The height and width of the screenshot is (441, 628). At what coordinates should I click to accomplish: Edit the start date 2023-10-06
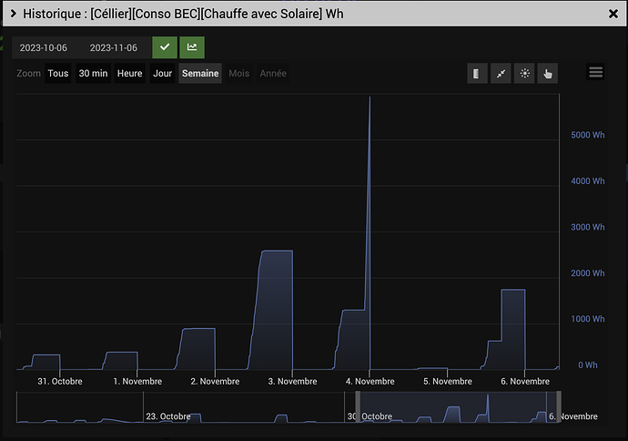[x=44, y=47]
